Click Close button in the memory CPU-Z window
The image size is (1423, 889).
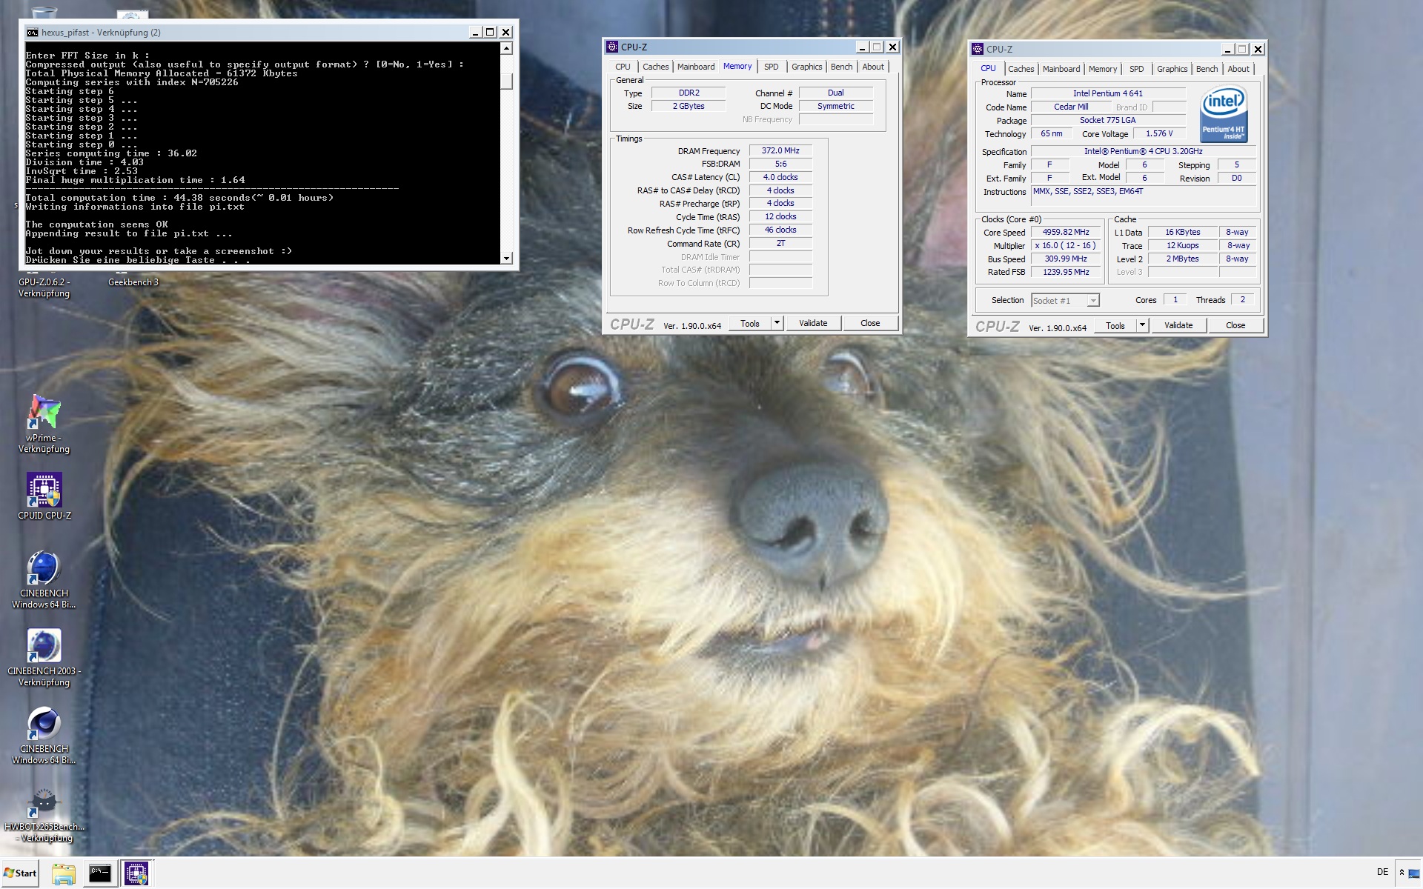(870, 324)
